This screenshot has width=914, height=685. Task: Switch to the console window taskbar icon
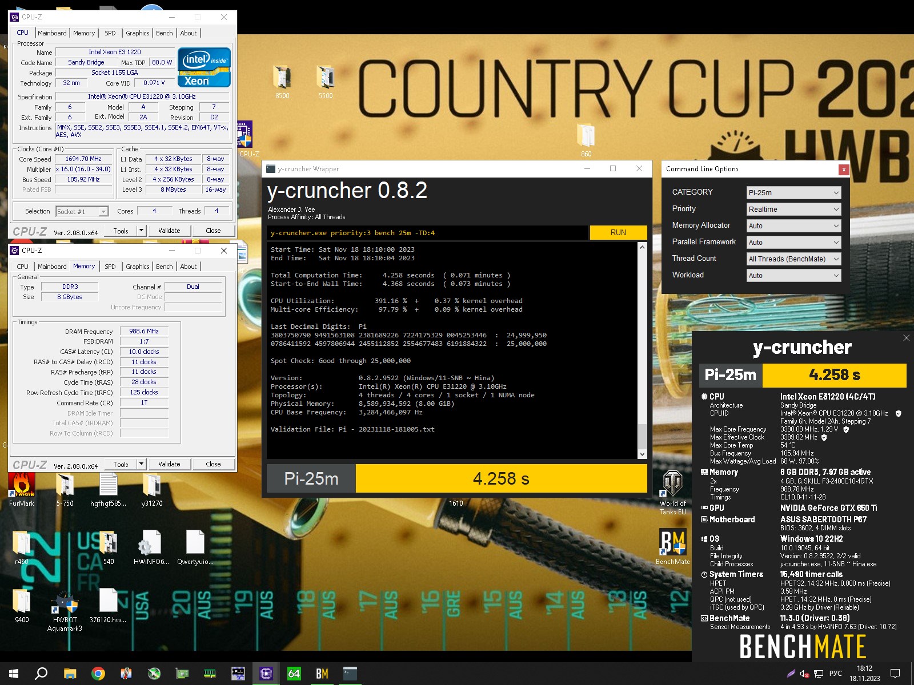coord(350,674)
